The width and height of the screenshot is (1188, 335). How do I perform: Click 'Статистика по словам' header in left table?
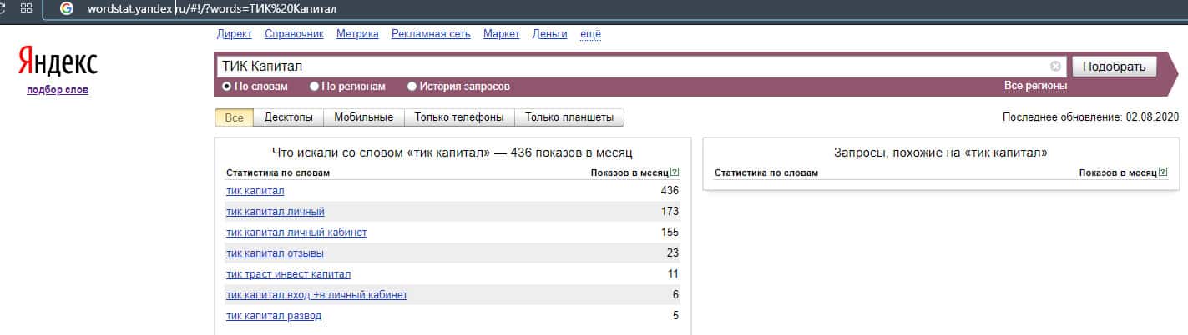click(278, 173)
